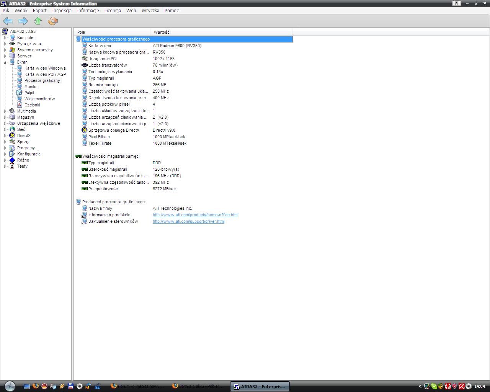Click the green up arrow icon
Screen dimensions: 490x392
(x=38, y=21)
